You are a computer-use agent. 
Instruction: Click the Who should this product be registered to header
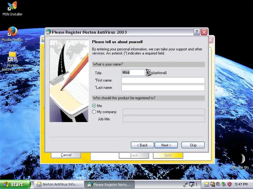148,98
